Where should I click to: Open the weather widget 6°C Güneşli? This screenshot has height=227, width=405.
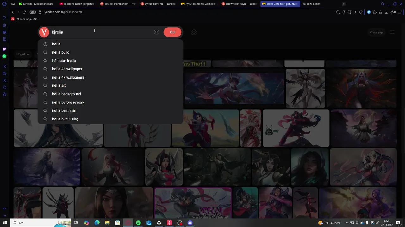click(329, 223)
